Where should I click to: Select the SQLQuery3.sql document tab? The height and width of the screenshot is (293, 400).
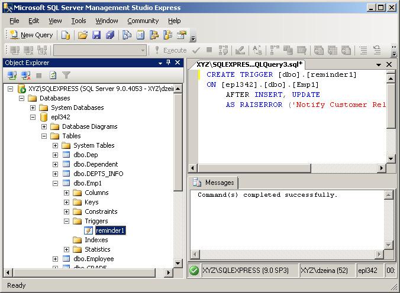[249, 64]
